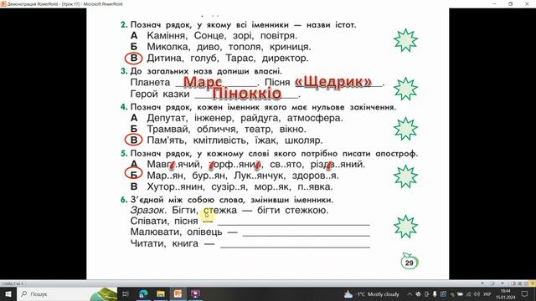Click the circled answer Б in question 5
The height and width of the screenshot is (301, 536).
pos(133,173)
